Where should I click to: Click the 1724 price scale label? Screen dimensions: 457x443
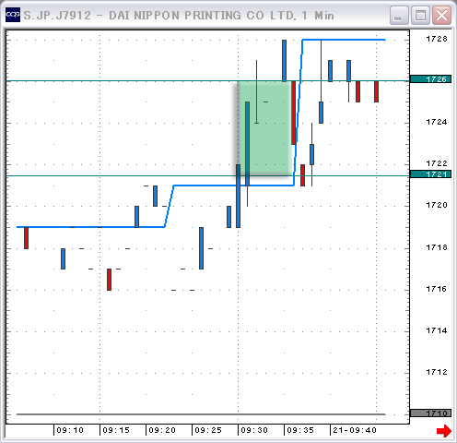[437, 122]
